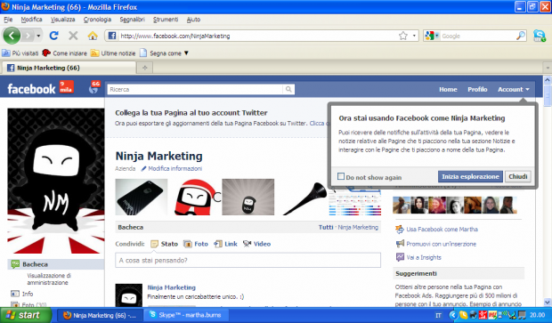Viewport: 552px width, 323px height.
Task: Open the 9 mila fans badge icon
Action: 67,87
